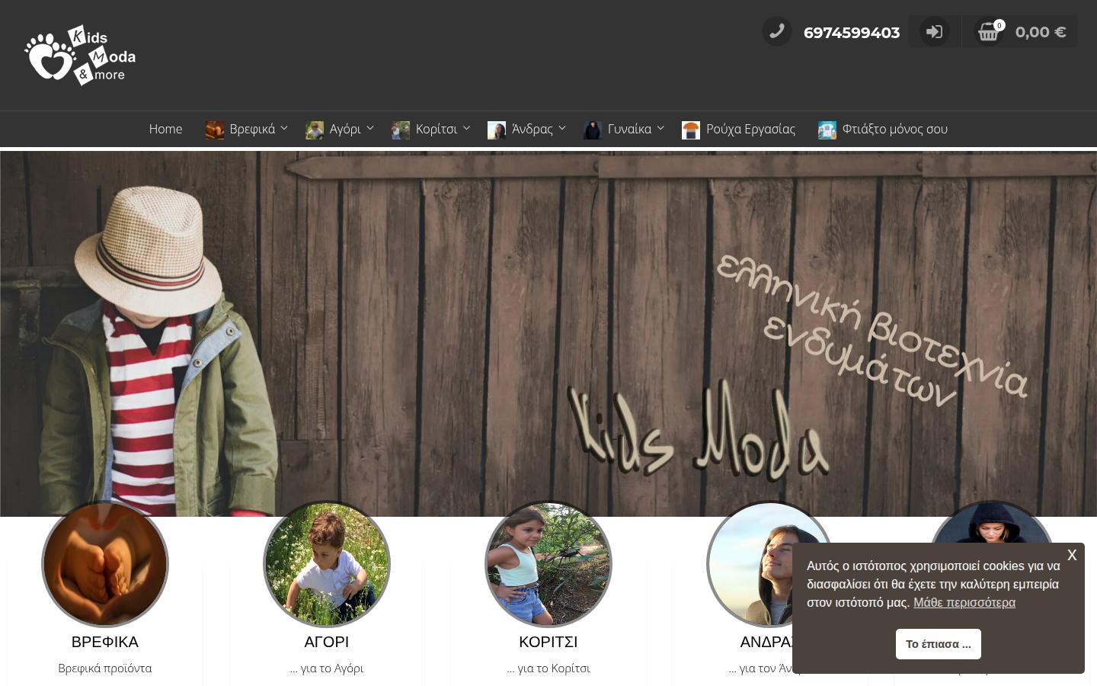This screenshot has height=686, width=1097.
Task: Click the Kids Moda & more logo
Action: [x=80, y=55]
